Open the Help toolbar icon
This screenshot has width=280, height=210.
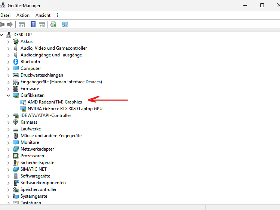click(x=33, y=24)
